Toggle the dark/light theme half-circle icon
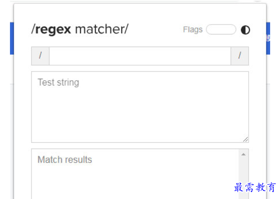Image resolution: width=279 pixels, height=199 pixels. [245, 30]
